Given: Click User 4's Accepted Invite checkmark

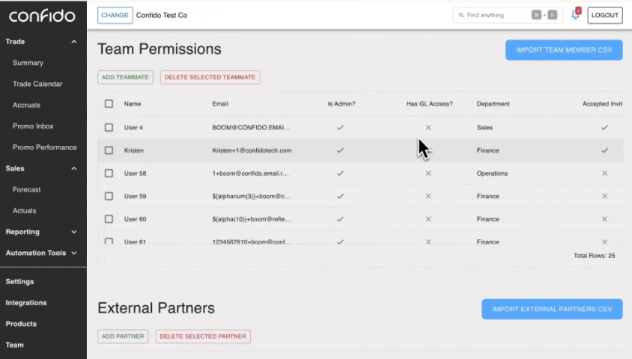Looking at the screenshot, I should click(x=604, y=128).
